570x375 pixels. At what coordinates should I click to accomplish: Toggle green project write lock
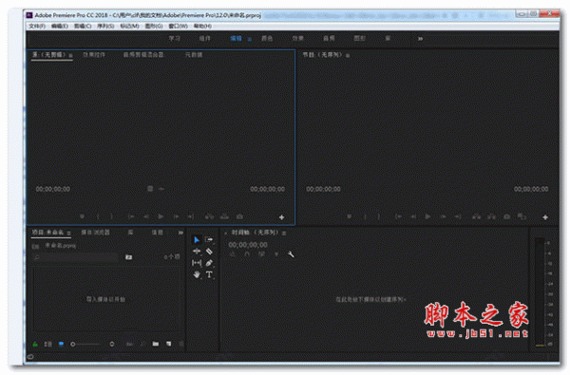pos(35,344)
